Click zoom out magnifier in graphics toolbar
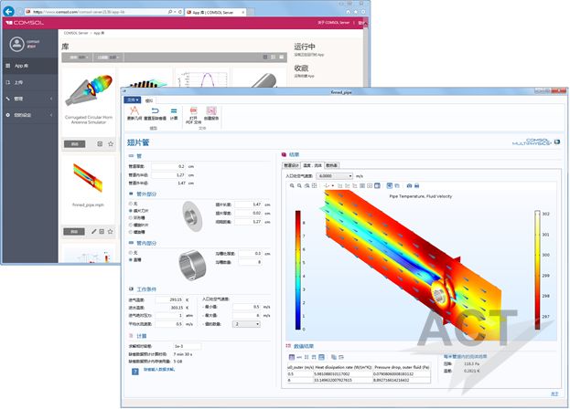This screenshot has height=409, width=570. (299, 185)
